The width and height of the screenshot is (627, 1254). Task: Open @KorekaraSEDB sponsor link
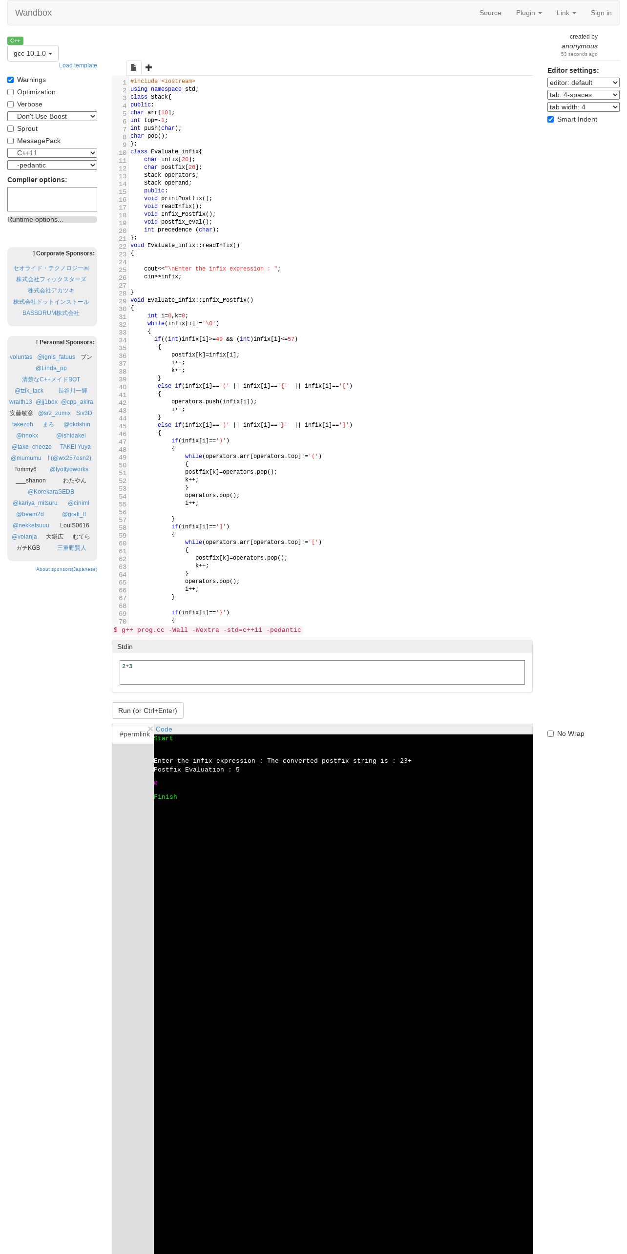[51, 492]
